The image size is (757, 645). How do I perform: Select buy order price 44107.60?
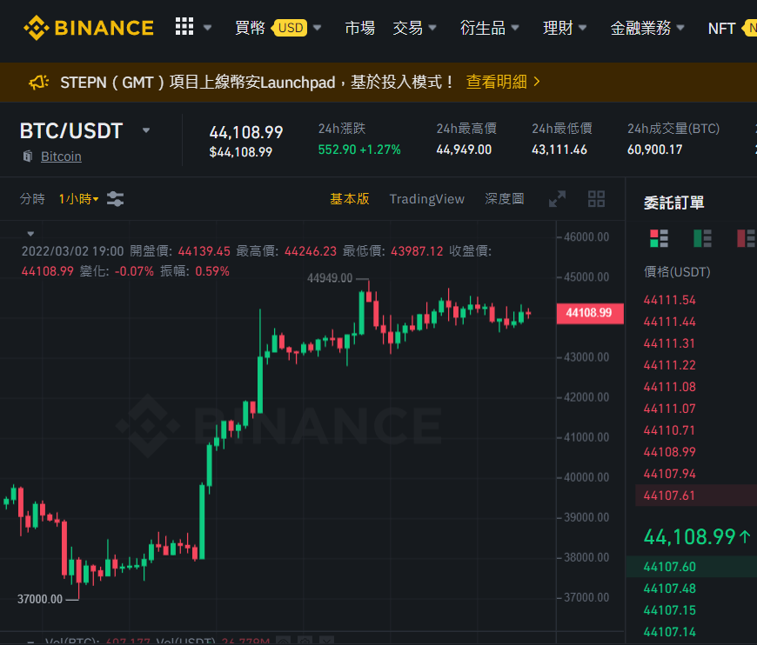pos(670,567)
